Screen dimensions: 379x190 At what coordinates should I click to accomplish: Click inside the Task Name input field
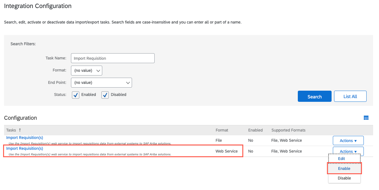point(112,58)
